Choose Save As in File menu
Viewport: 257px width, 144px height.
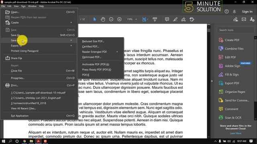pyautogui.click(x=39, y=35)
